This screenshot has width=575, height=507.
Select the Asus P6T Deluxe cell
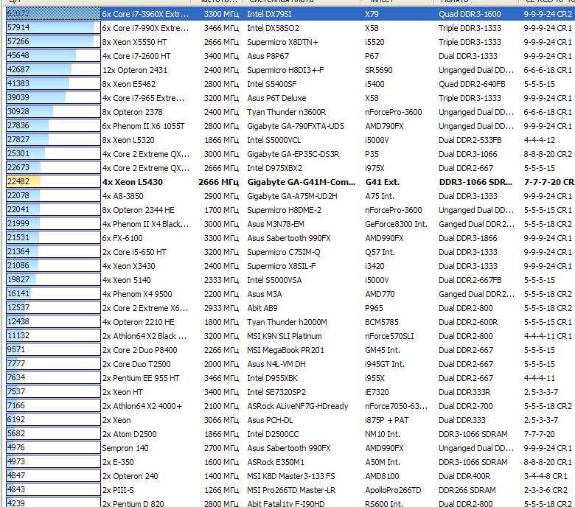coord(276,98)
